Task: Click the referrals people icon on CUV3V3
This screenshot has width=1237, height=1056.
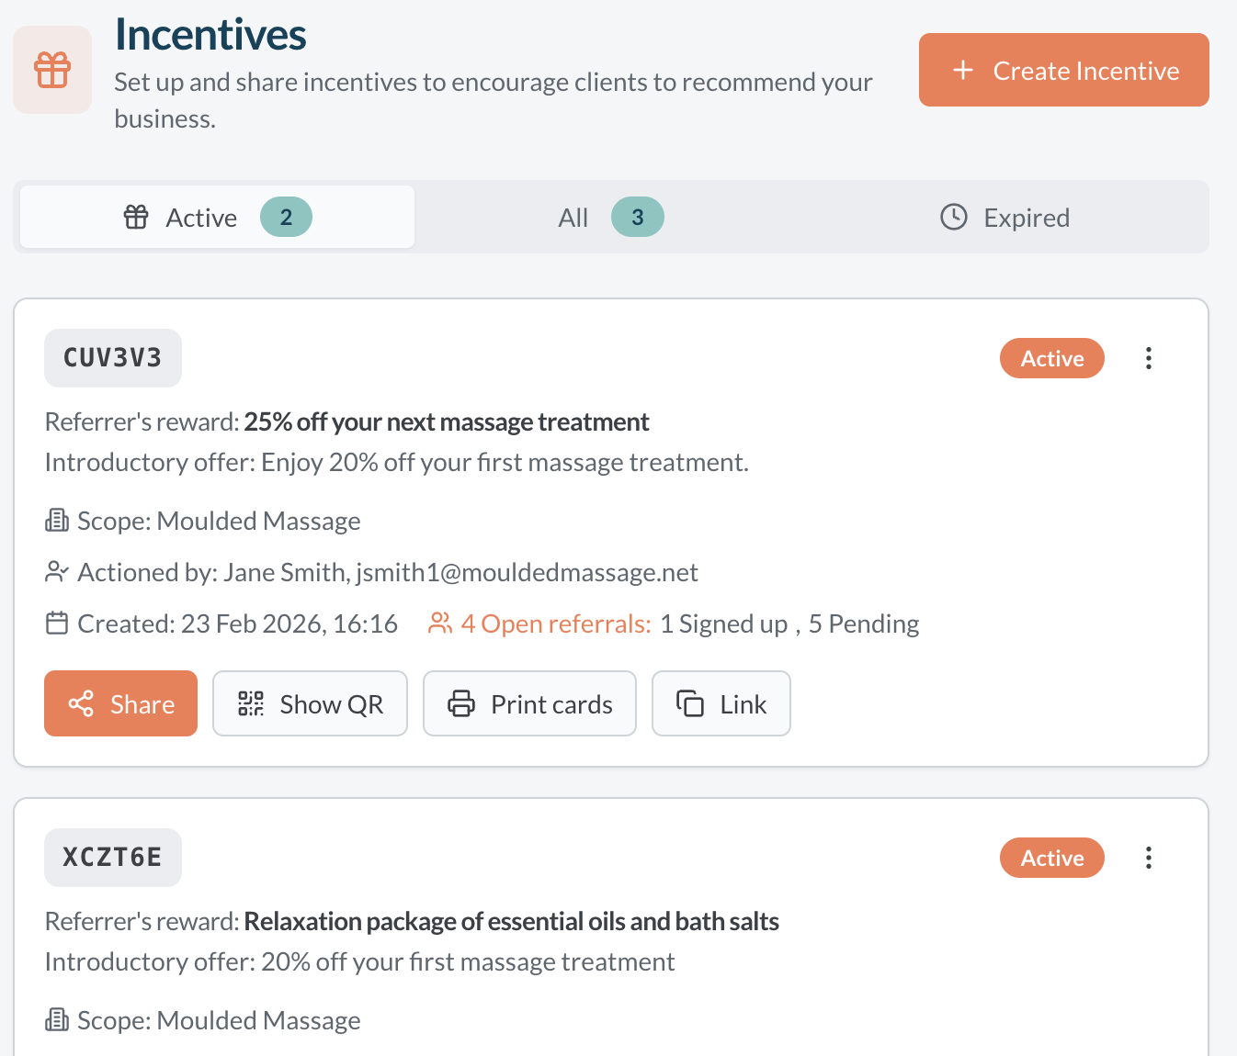Action: tap(439, 623)
